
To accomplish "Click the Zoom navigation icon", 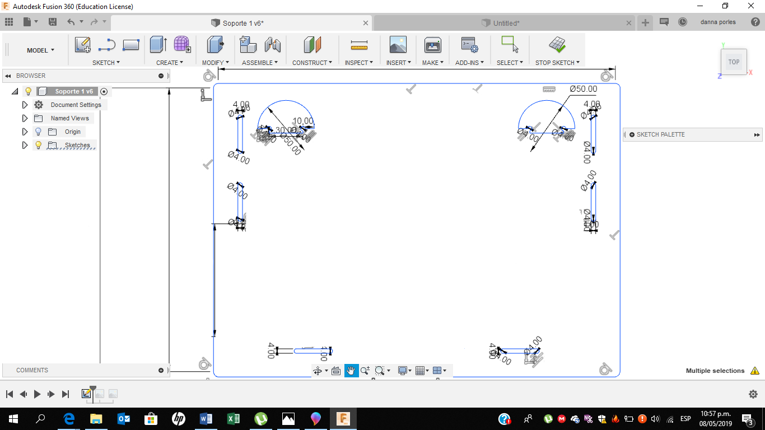I will pyautogui.click(x=365, y=371).
